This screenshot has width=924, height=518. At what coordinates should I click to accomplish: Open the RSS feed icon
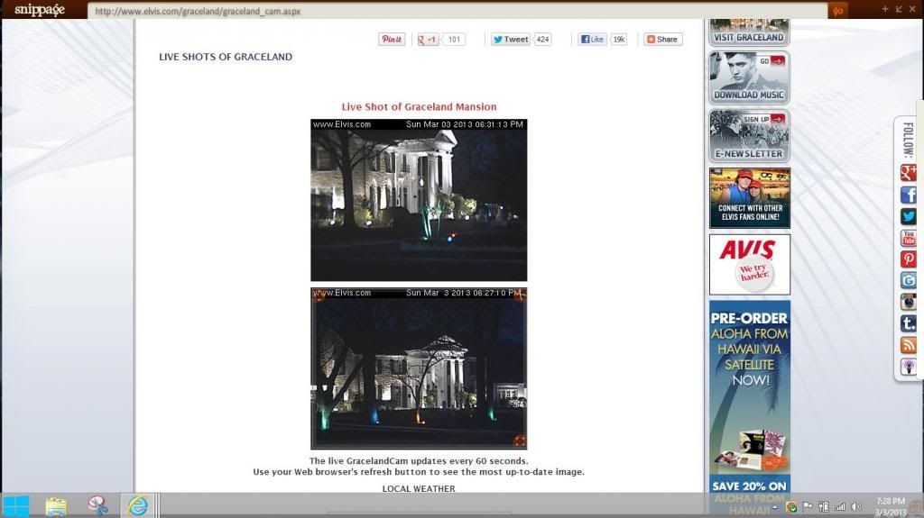[x=908, y=345]
